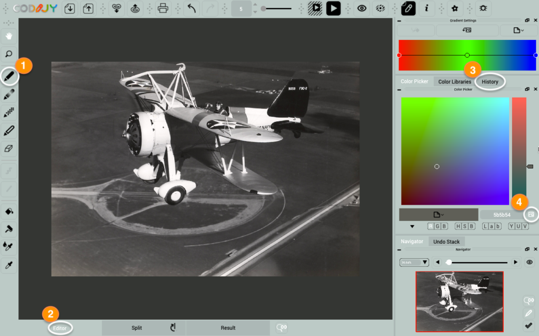539x336 pixels.
Task: Select the Hand pan tool
Action: click(9, 36)
